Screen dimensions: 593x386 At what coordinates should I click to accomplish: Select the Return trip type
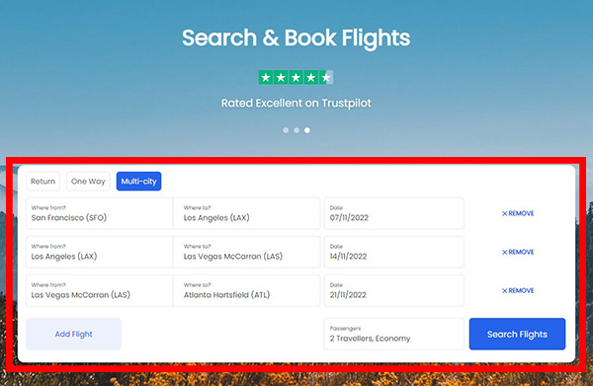43,182
